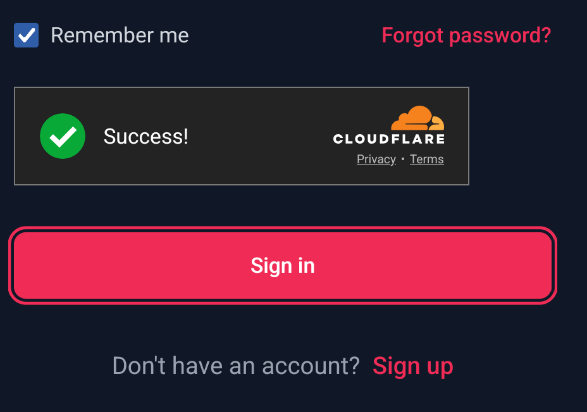587x412 pixels.
Task: Click the dot separator between Privacy and Terms
Action: 403,159
